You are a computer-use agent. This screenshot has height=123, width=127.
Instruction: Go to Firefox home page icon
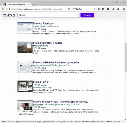pos(118,9)
